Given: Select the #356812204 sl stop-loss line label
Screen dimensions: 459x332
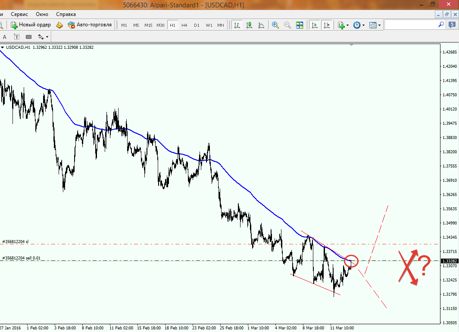Looking at the screenshot, I should point(16,242).
